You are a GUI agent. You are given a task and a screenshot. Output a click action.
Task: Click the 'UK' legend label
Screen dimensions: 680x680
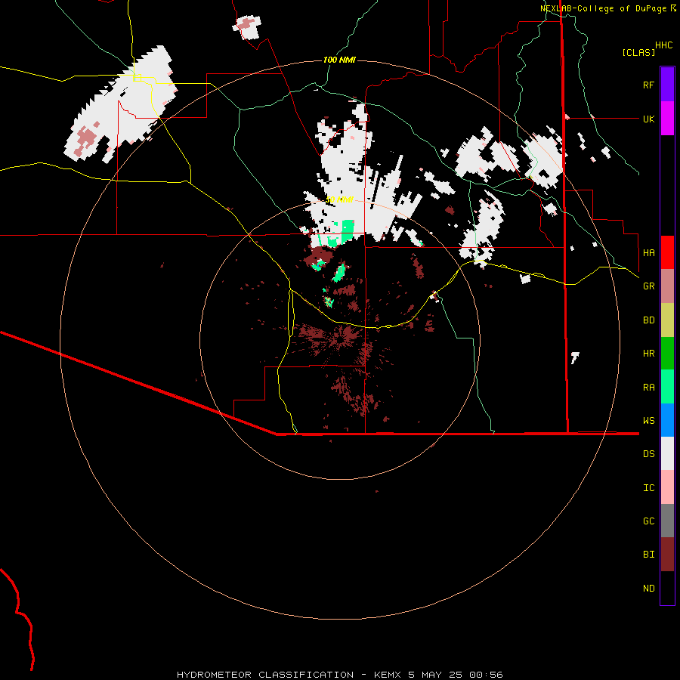[648, 119]
